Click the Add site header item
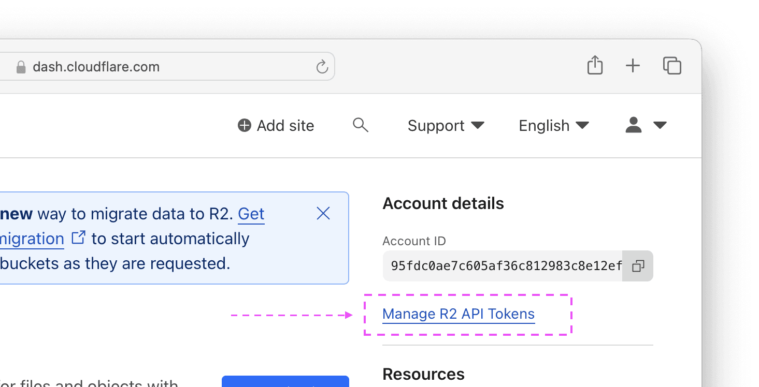Viewport: 759px width, 387px height. pos(284,125)
